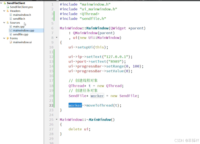Collapse the Sources folder
Screen dimensions: 200x144
4,23
